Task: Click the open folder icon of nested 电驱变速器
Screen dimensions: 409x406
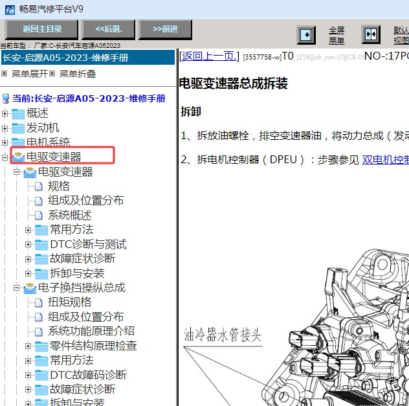Action: 30,172
